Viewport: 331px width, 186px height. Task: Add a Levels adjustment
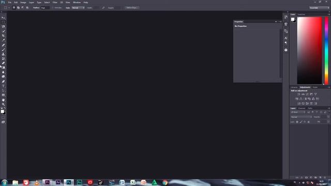pos(303,94)
